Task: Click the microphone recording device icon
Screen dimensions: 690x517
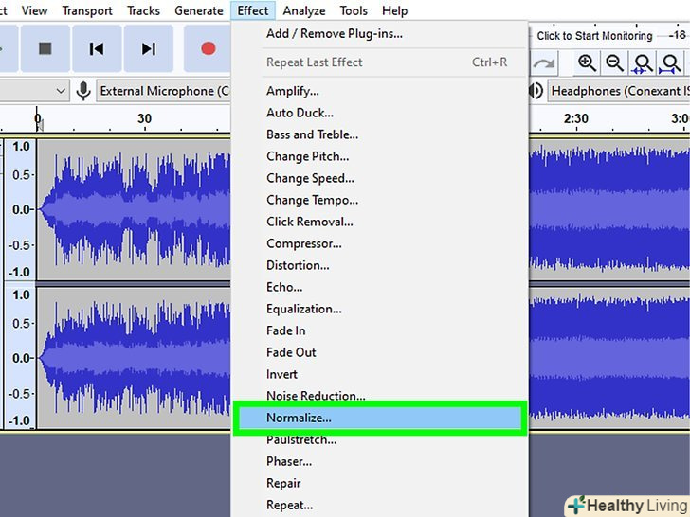Action: tap(83, 91)
